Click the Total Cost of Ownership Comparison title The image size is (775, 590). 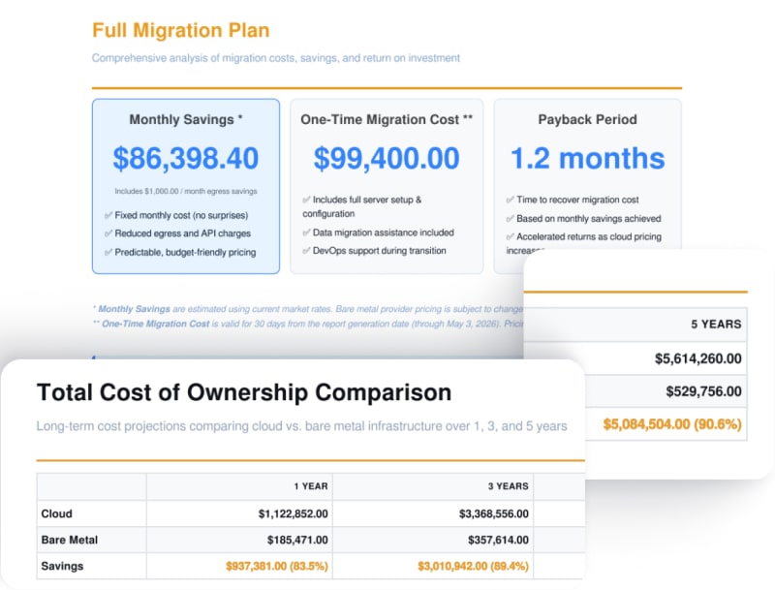[244, 392]
